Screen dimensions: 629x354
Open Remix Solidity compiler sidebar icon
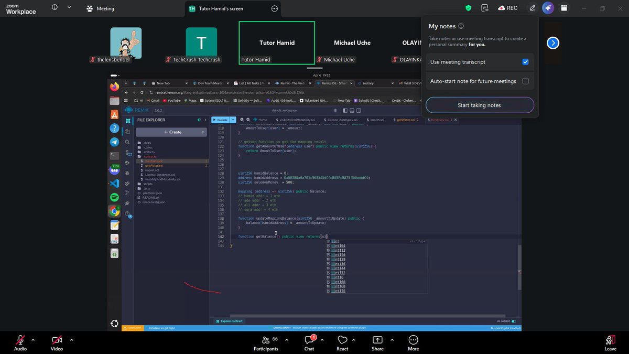click(x=127, y=153)
